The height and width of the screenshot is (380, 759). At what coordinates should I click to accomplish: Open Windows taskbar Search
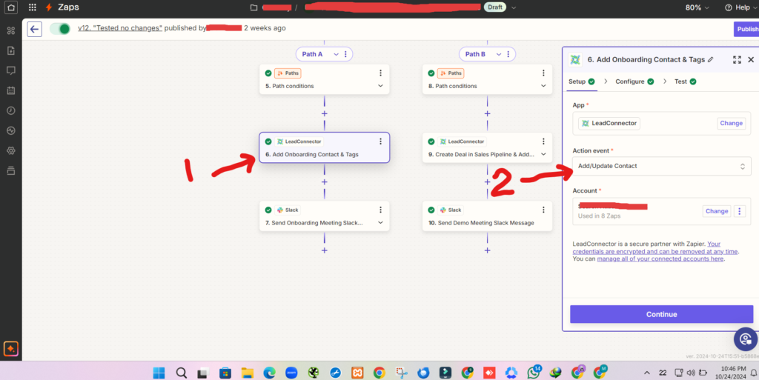pyautogui.click(x=181, y=373)
